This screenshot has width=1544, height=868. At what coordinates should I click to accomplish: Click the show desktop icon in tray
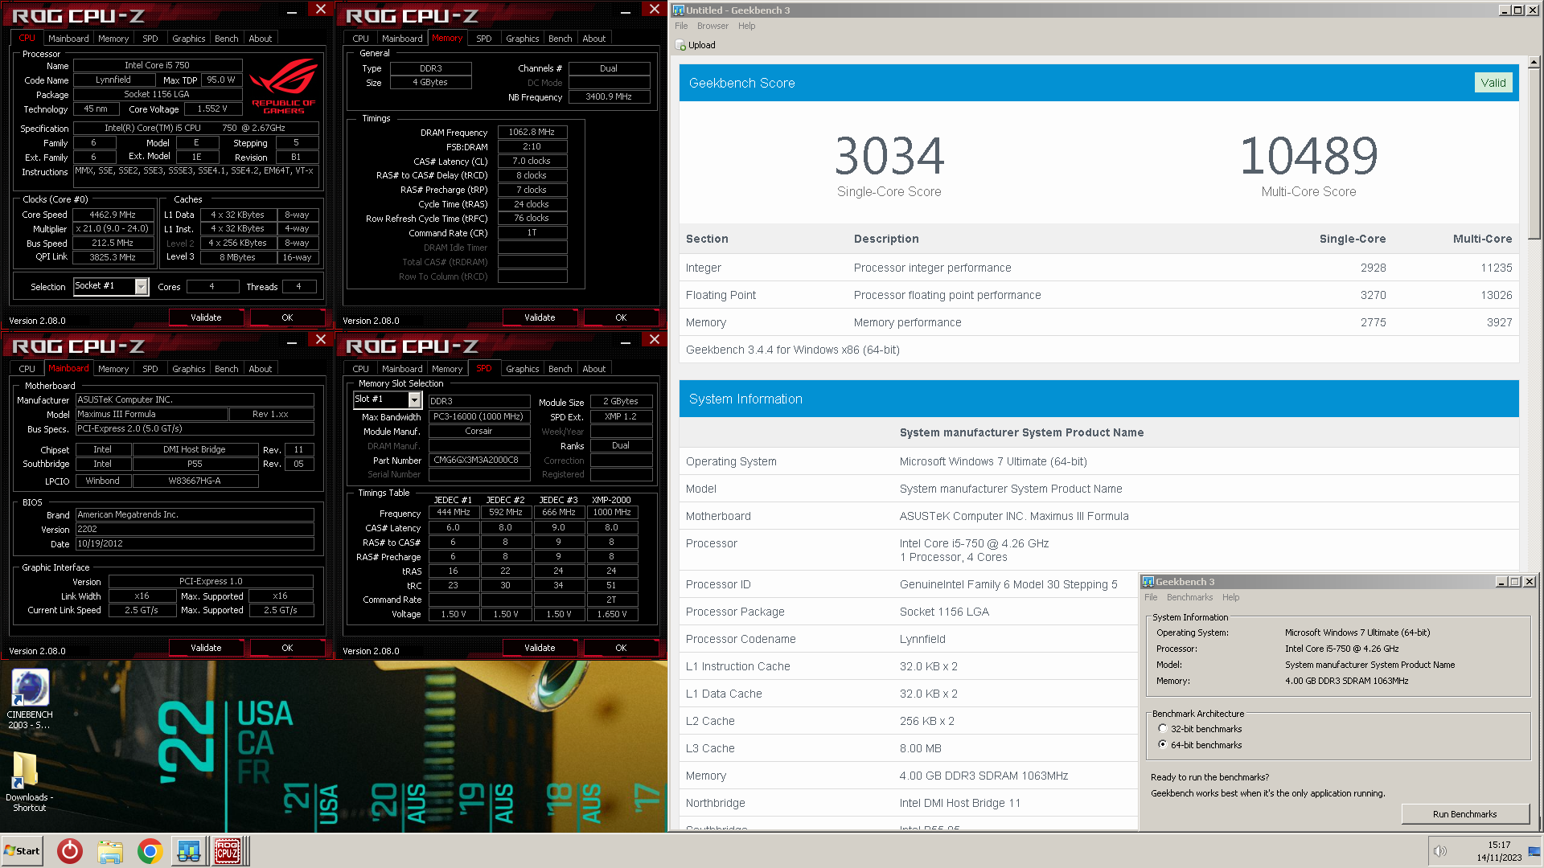click(x=1534, y=851)
